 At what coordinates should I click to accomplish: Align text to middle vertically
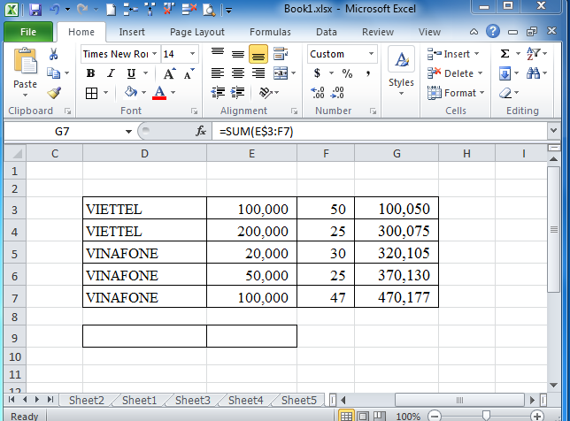[238, 54]
